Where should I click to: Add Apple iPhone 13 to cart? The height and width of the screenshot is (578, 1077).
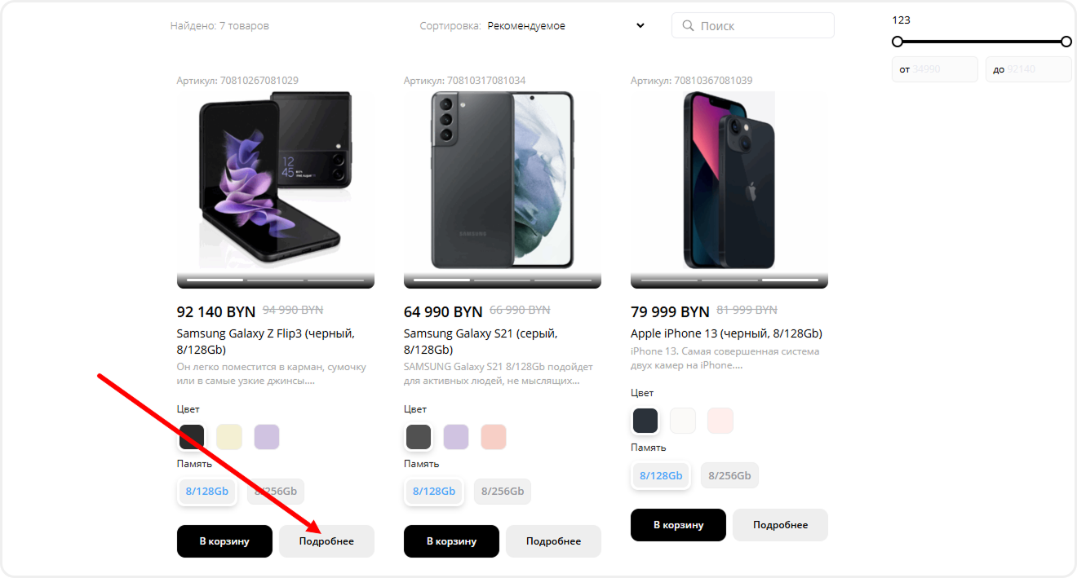pyautogui.click(x=678, y=525)
